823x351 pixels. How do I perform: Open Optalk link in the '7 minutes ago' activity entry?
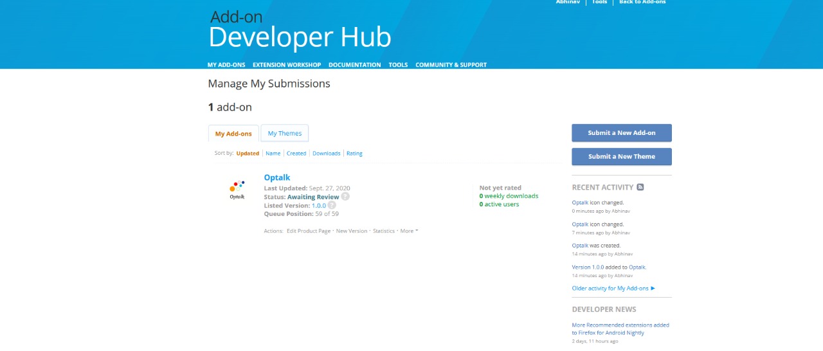[x=580, y=224]
